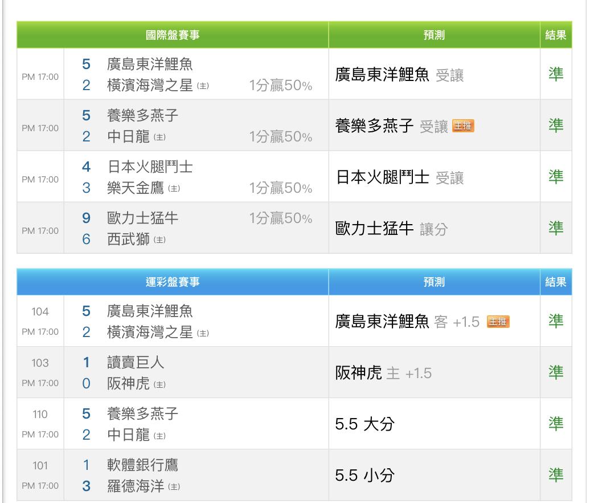594x503 pixels.
Task: Select 讀賣巨人 team name
Action: point(136,362)
